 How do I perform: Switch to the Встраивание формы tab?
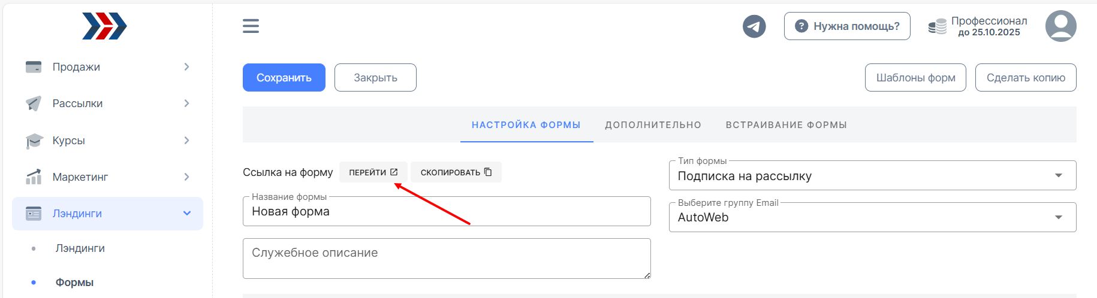[x=786, y=125]
